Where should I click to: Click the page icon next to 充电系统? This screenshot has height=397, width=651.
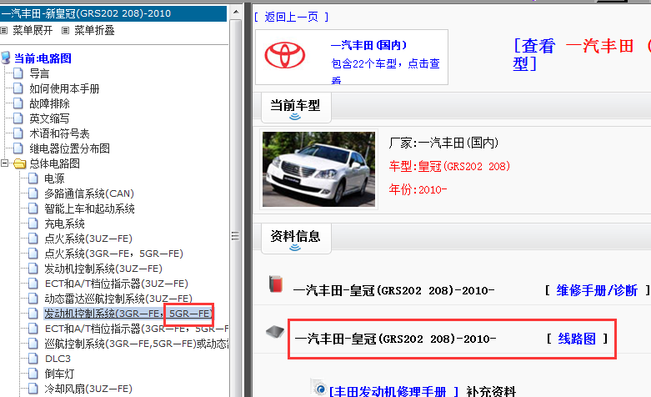click(x=33, y=224)
